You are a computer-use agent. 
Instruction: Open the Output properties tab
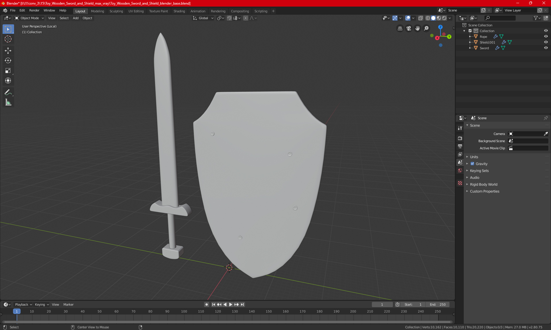click(460, 146)
